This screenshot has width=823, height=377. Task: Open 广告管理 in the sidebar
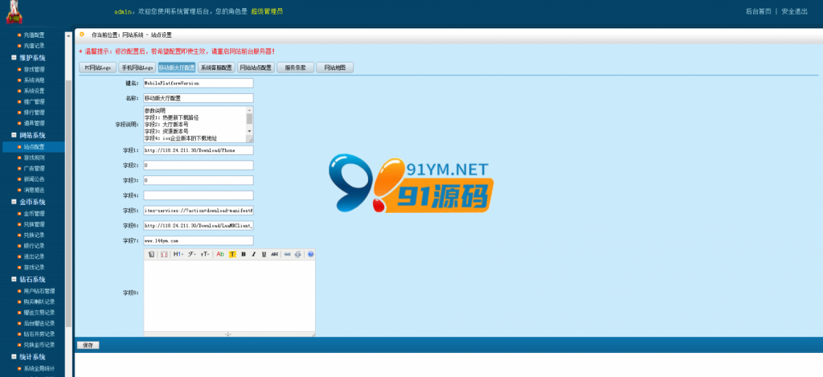(34, 169)
